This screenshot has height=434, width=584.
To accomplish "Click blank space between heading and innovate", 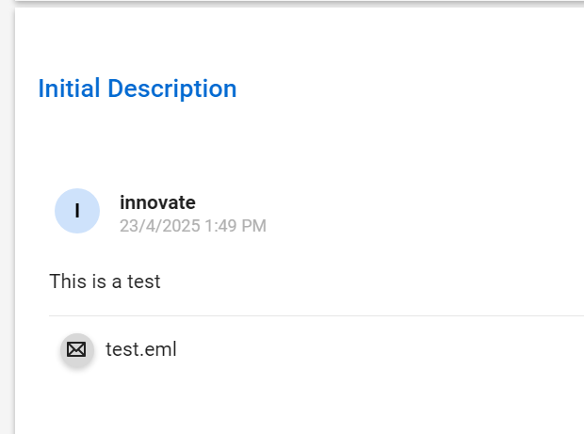I will [298, 145].
